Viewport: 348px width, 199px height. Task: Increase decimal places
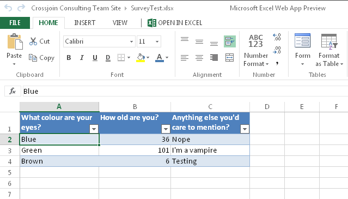pos(277,37)
